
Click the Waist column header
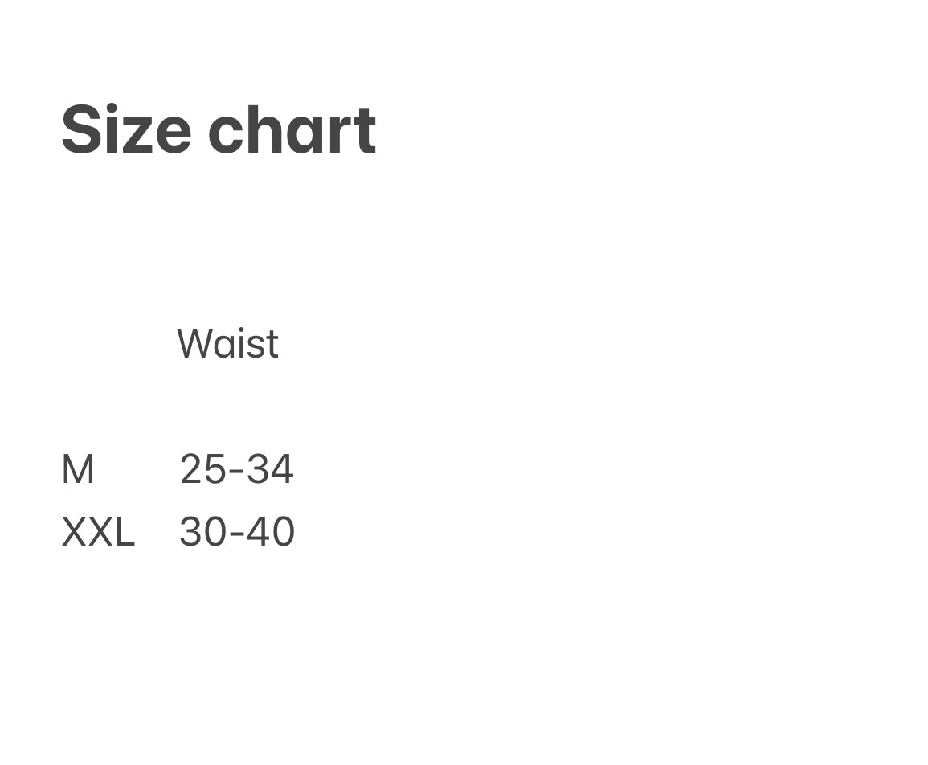point(227,344)
